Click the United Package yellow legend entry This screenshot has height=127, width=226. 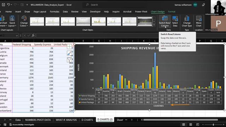[87, 103]
